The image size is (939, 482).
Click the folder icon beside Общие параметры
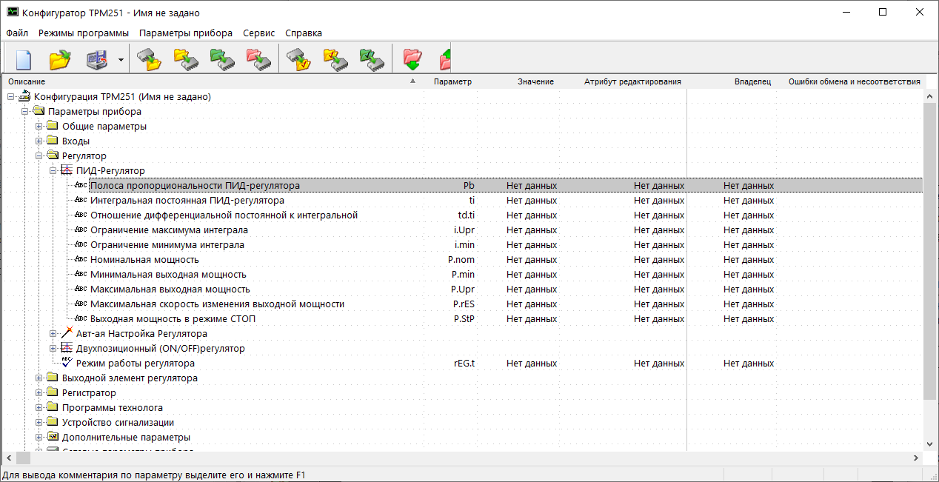point(52,127)
